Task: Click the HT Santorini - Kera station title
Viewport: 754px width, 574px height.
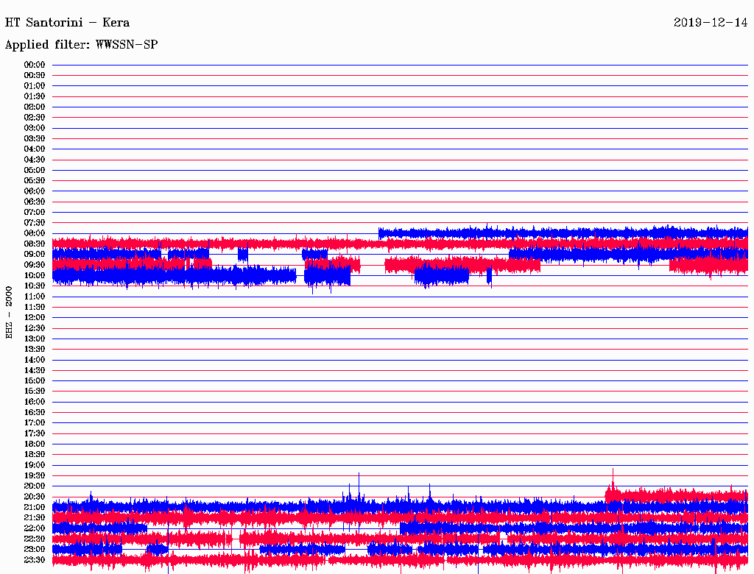Action: coord(67,22)
